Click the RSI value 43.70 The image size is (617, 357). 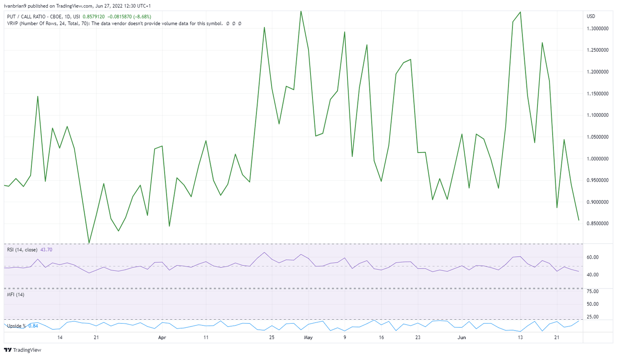[x=46, y=250]
